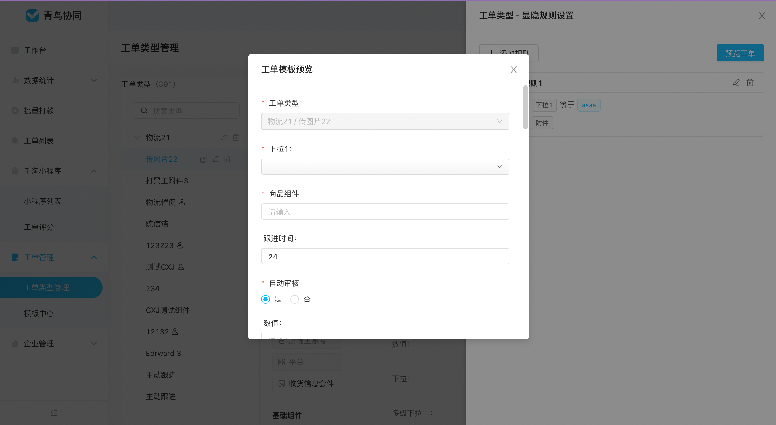Click the 手淘小程序 sidebar icon
The image size is (776, 425).
(15, 171)
